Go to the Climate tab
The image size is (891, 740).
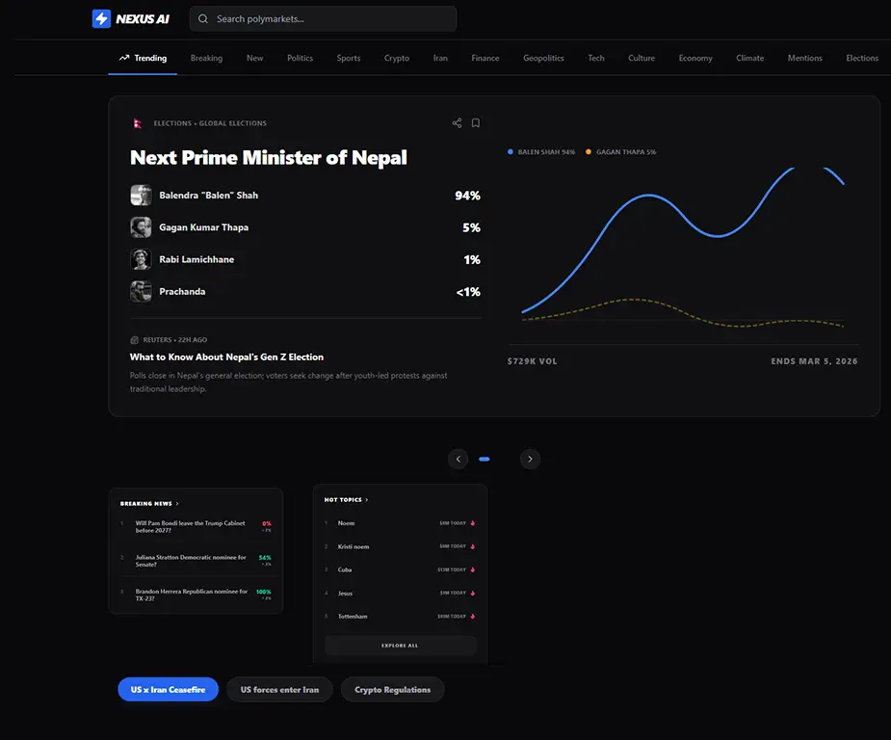pyautogui.click(x=750, y=58)
